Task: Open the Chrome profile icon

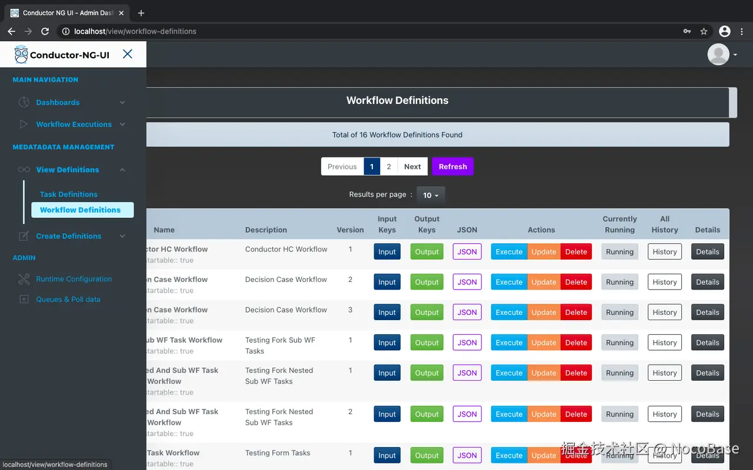Action: [x=725, y=31]
